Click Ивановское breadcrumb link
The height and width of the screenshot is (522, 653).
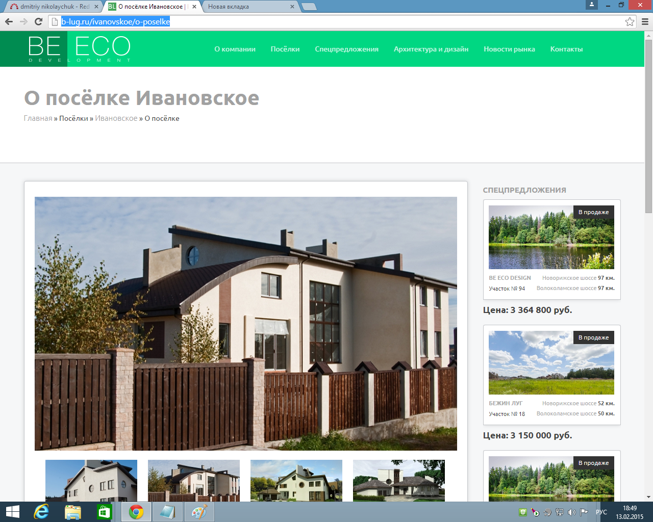point(116,118)
